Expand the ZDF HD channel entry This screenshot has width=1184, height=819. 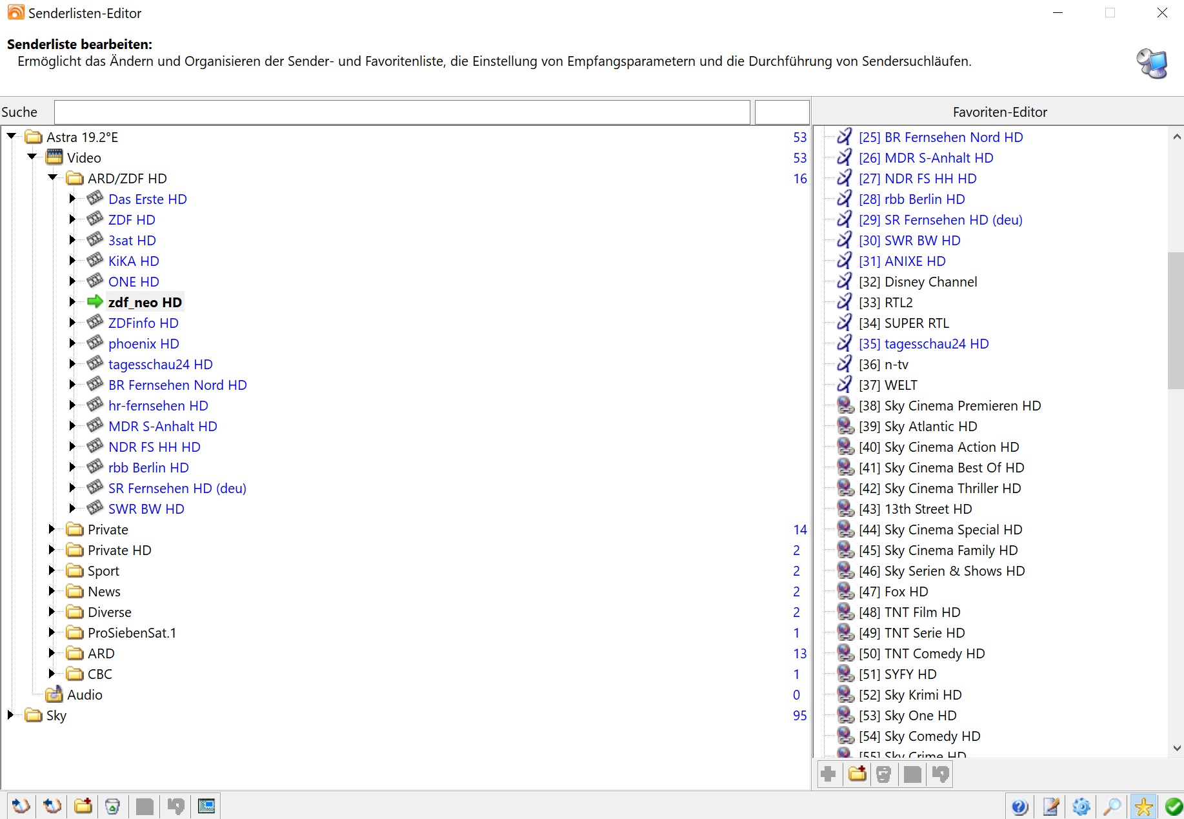coord(73,219)
